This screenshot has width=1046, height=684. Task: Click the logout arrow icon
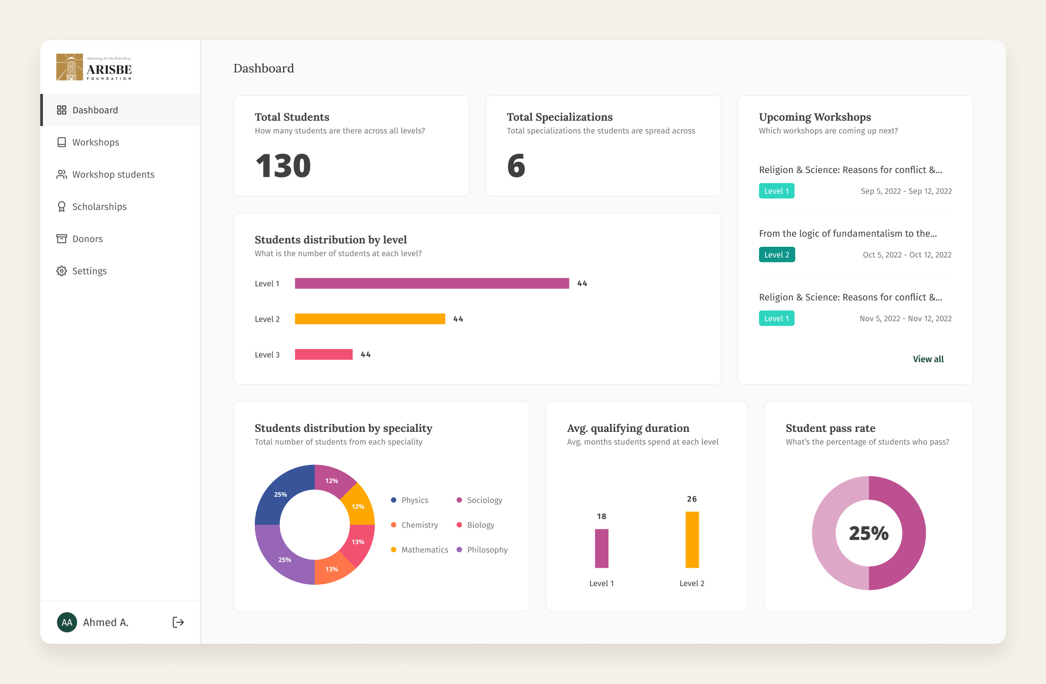(178, 622)
